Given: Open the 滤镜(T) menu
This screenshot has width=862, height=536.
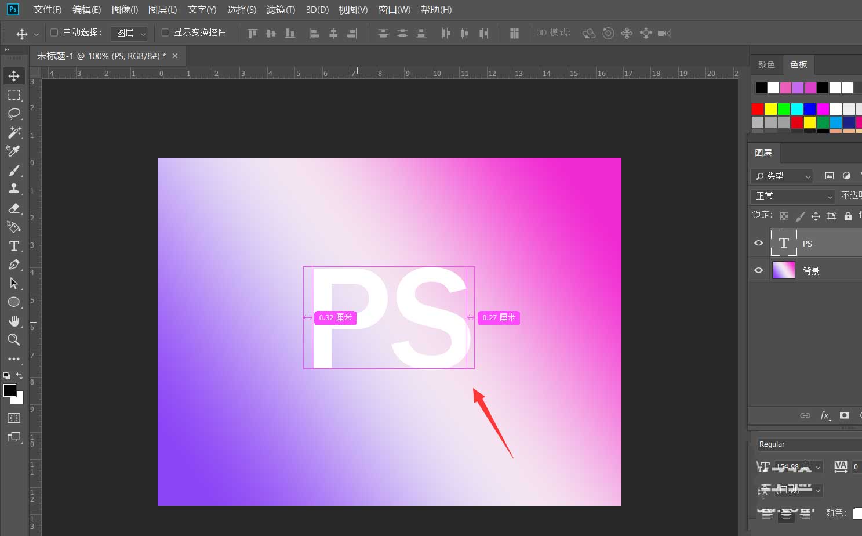Looking at the screenshot, I should (x=281, y=10).
